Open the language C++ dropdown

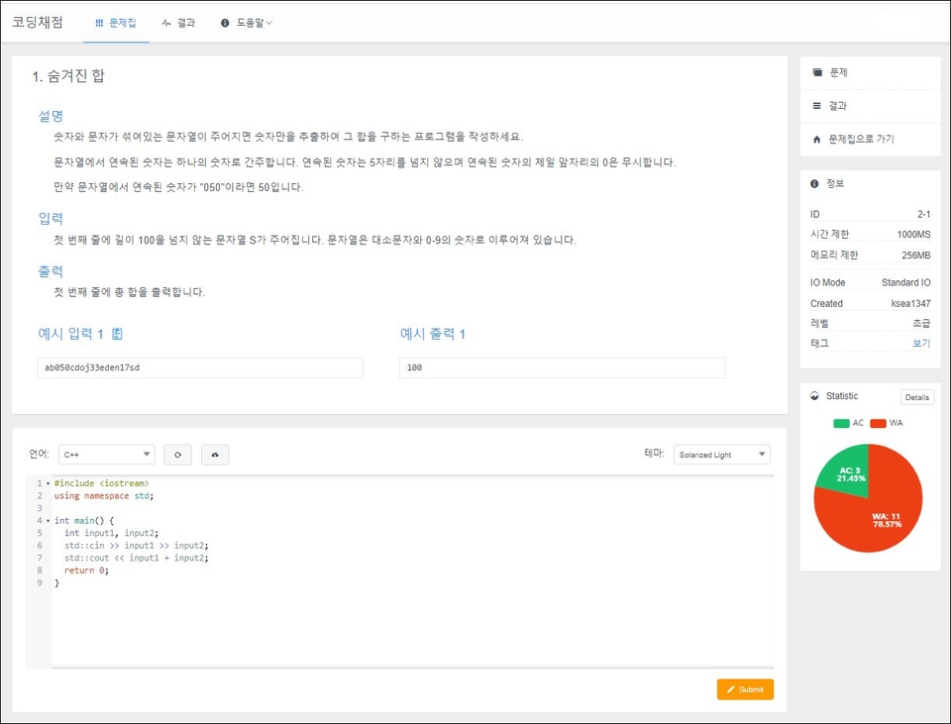tap(107, 455)
